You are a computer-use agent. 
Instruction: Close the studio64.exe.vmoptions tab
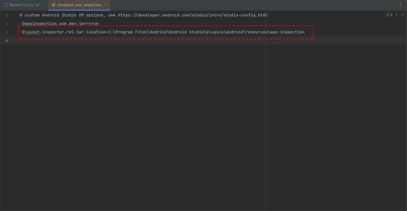coord(106,5)
